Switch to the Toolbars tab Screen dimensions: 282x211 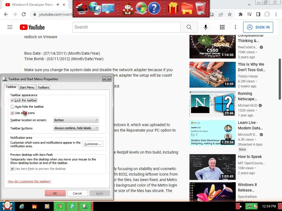pyautogui.click(x=43, y=87)
